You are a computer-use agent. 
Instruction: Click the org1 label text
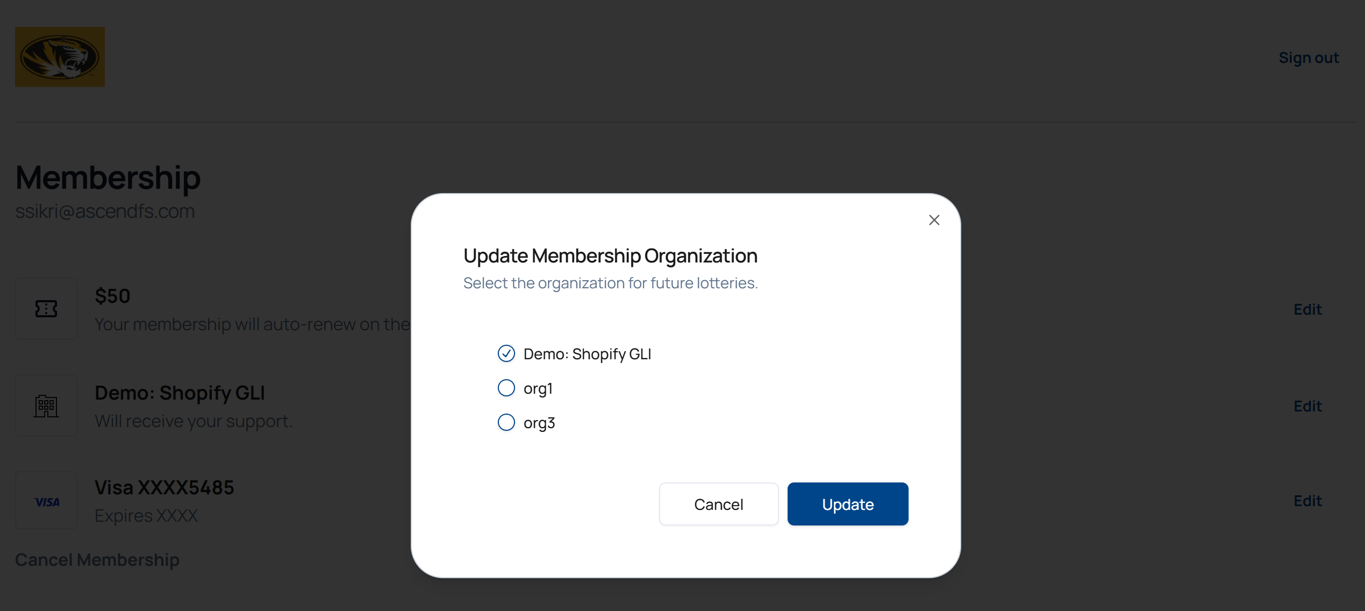coord(538,388)
